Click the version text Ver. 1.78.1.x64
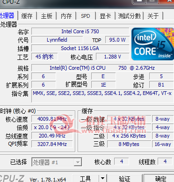This screenshot has width=174, height=182. [x=48, y=179]
